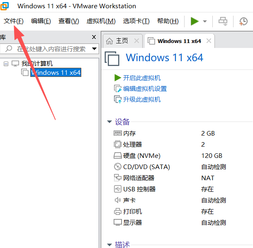Click the home icon on 主页 tab
The image size is (253, 248).
109,41
